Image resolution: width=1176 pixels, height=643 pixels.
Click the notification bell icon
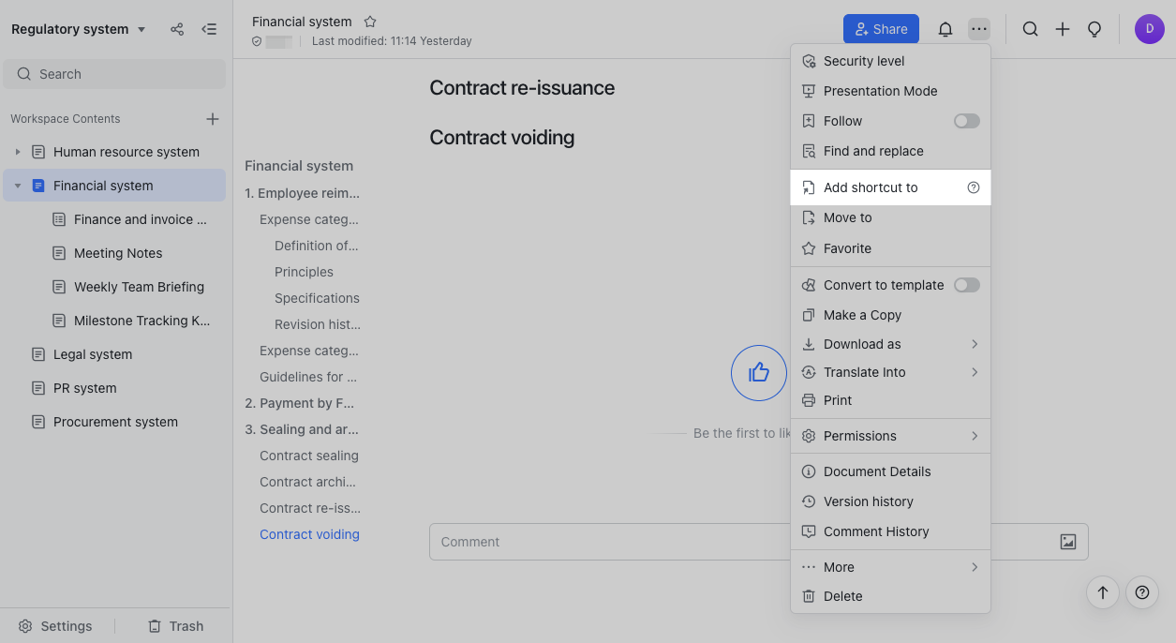pos(945,29)
